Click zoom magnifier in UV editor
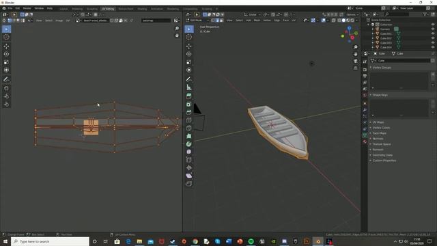This screenshot has height=246, width=437. [x=177, y=29]
